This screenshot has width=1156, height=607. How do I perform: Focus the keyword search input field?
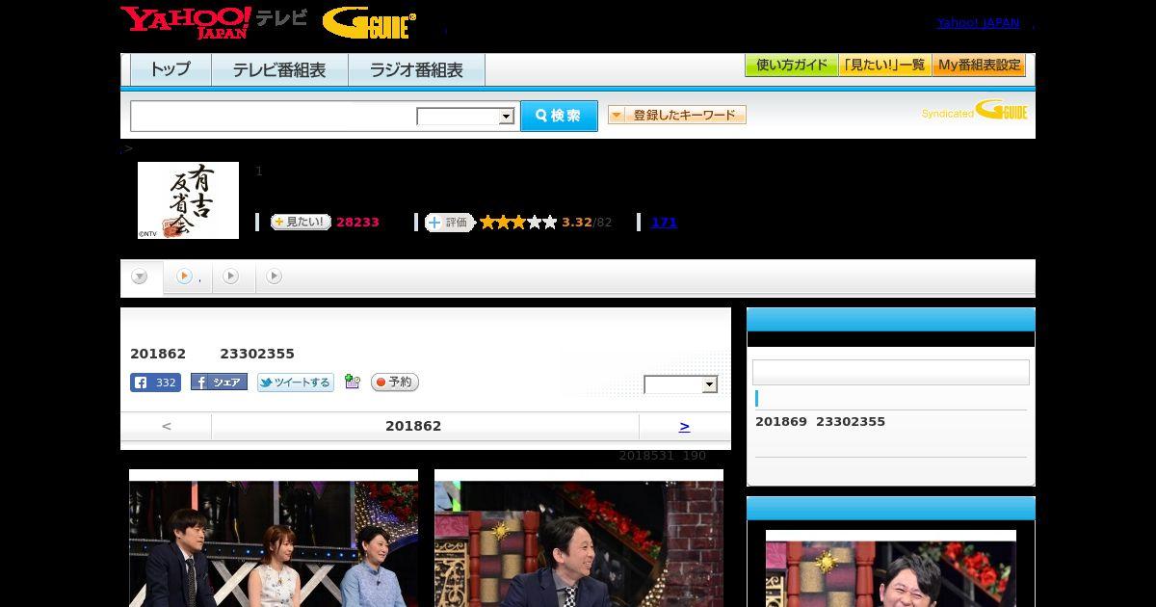(x=274, y=116)
